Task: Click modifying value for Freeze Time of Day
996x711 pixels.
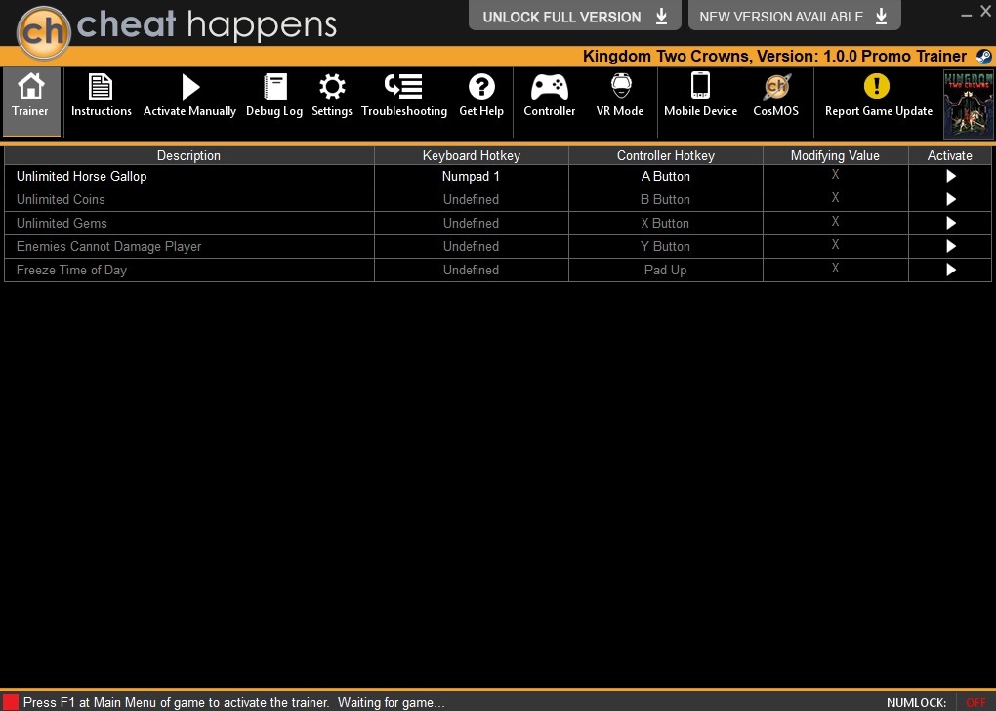Action: (x=835, y=270)
